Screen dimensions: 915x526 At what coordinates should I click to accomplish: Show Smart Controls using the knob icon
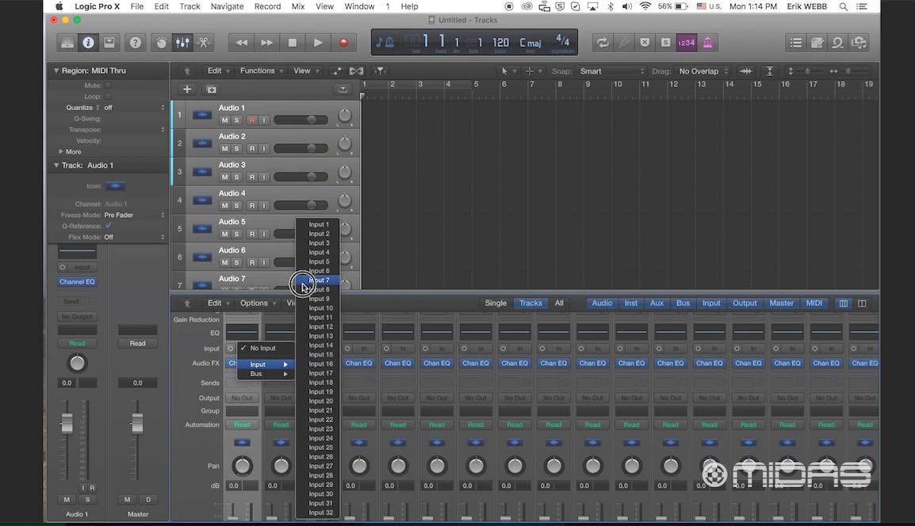162,43
